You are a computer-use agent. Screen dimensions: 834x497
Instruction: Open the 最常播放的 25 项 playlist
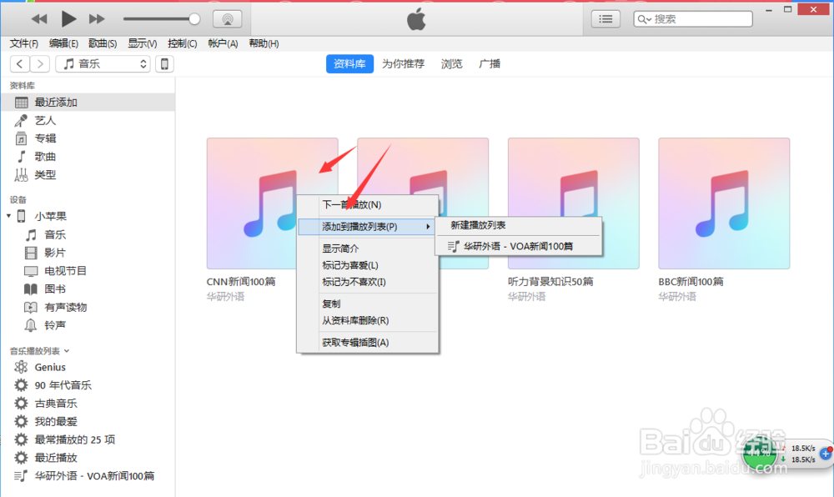pyautogui.click(x=88, y=439)
